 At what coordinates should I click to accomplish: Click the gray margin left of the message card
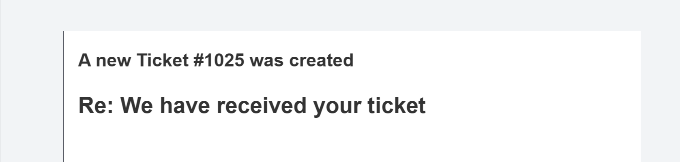click(32, 97)
